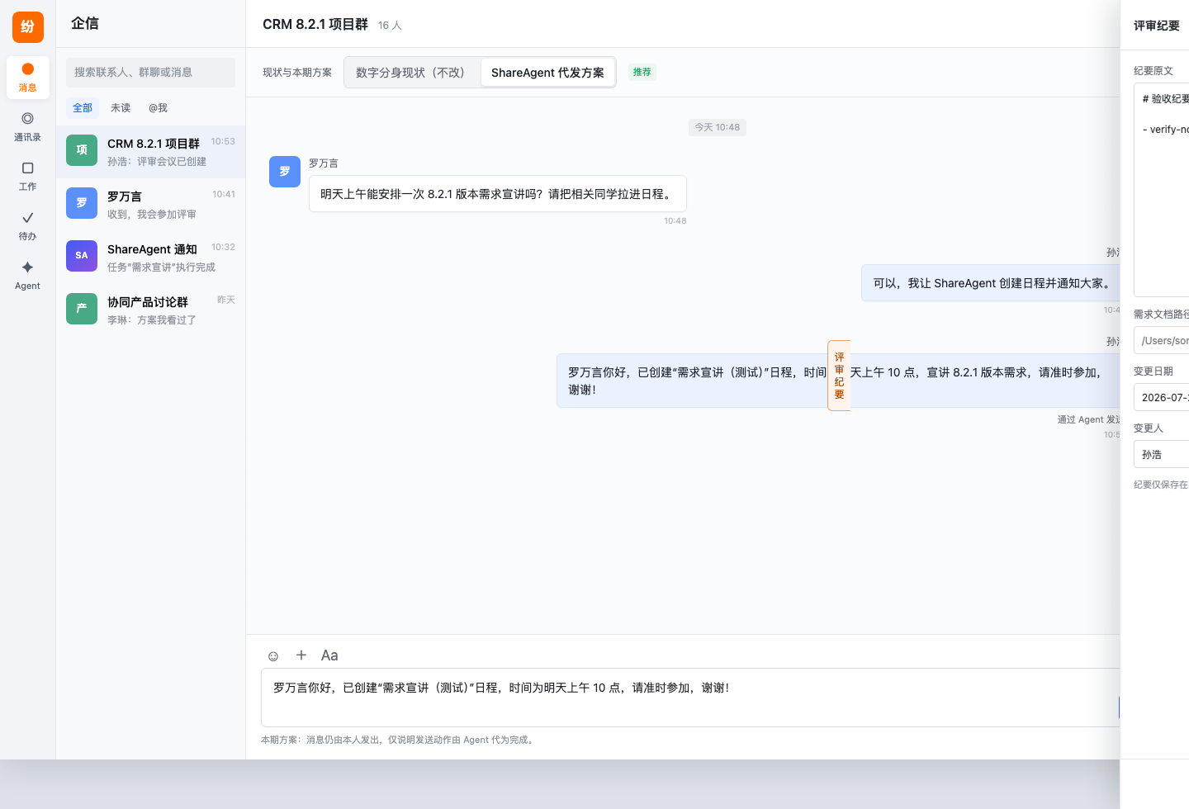Click the emoji smiley icon
The width and height of the screenshot is (1189, 809).
tap(273, 655)
